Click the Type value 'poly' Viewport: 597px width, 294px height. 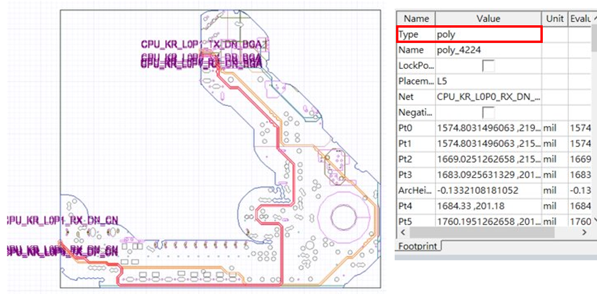[x=446, y=35]
